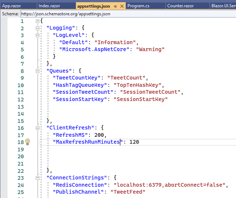Viewport: 236px width, 198px height.
Task: Collapse the Queues section
Action: click(38, 71)
